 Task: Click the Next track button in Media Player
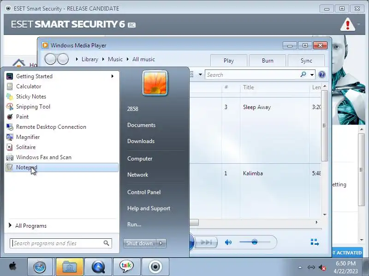click(206, 242)
